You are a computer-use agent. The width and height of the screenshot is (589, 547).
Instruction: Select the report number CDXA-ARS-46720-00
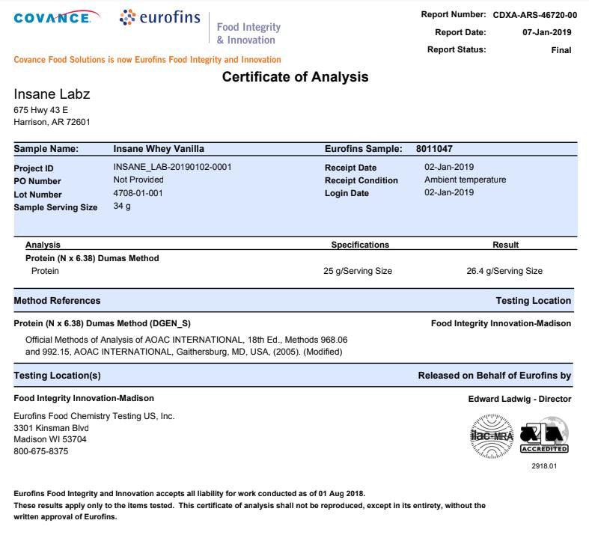coord(534,15)
